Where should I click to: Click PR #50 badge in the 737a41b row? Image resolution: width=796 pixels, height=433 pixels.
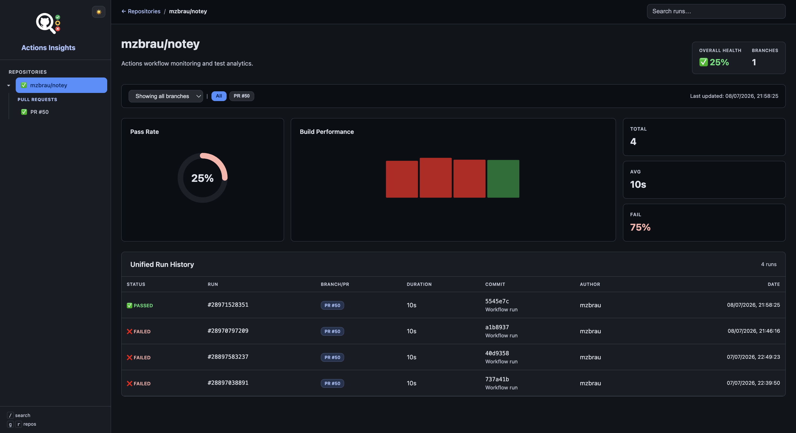332,383
